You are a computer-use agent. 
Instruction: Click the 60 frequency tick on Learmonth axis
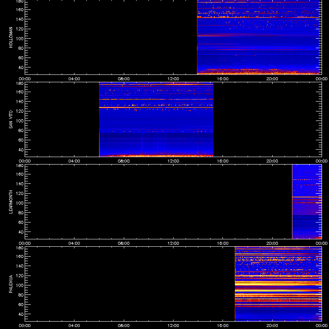(21, 222)
